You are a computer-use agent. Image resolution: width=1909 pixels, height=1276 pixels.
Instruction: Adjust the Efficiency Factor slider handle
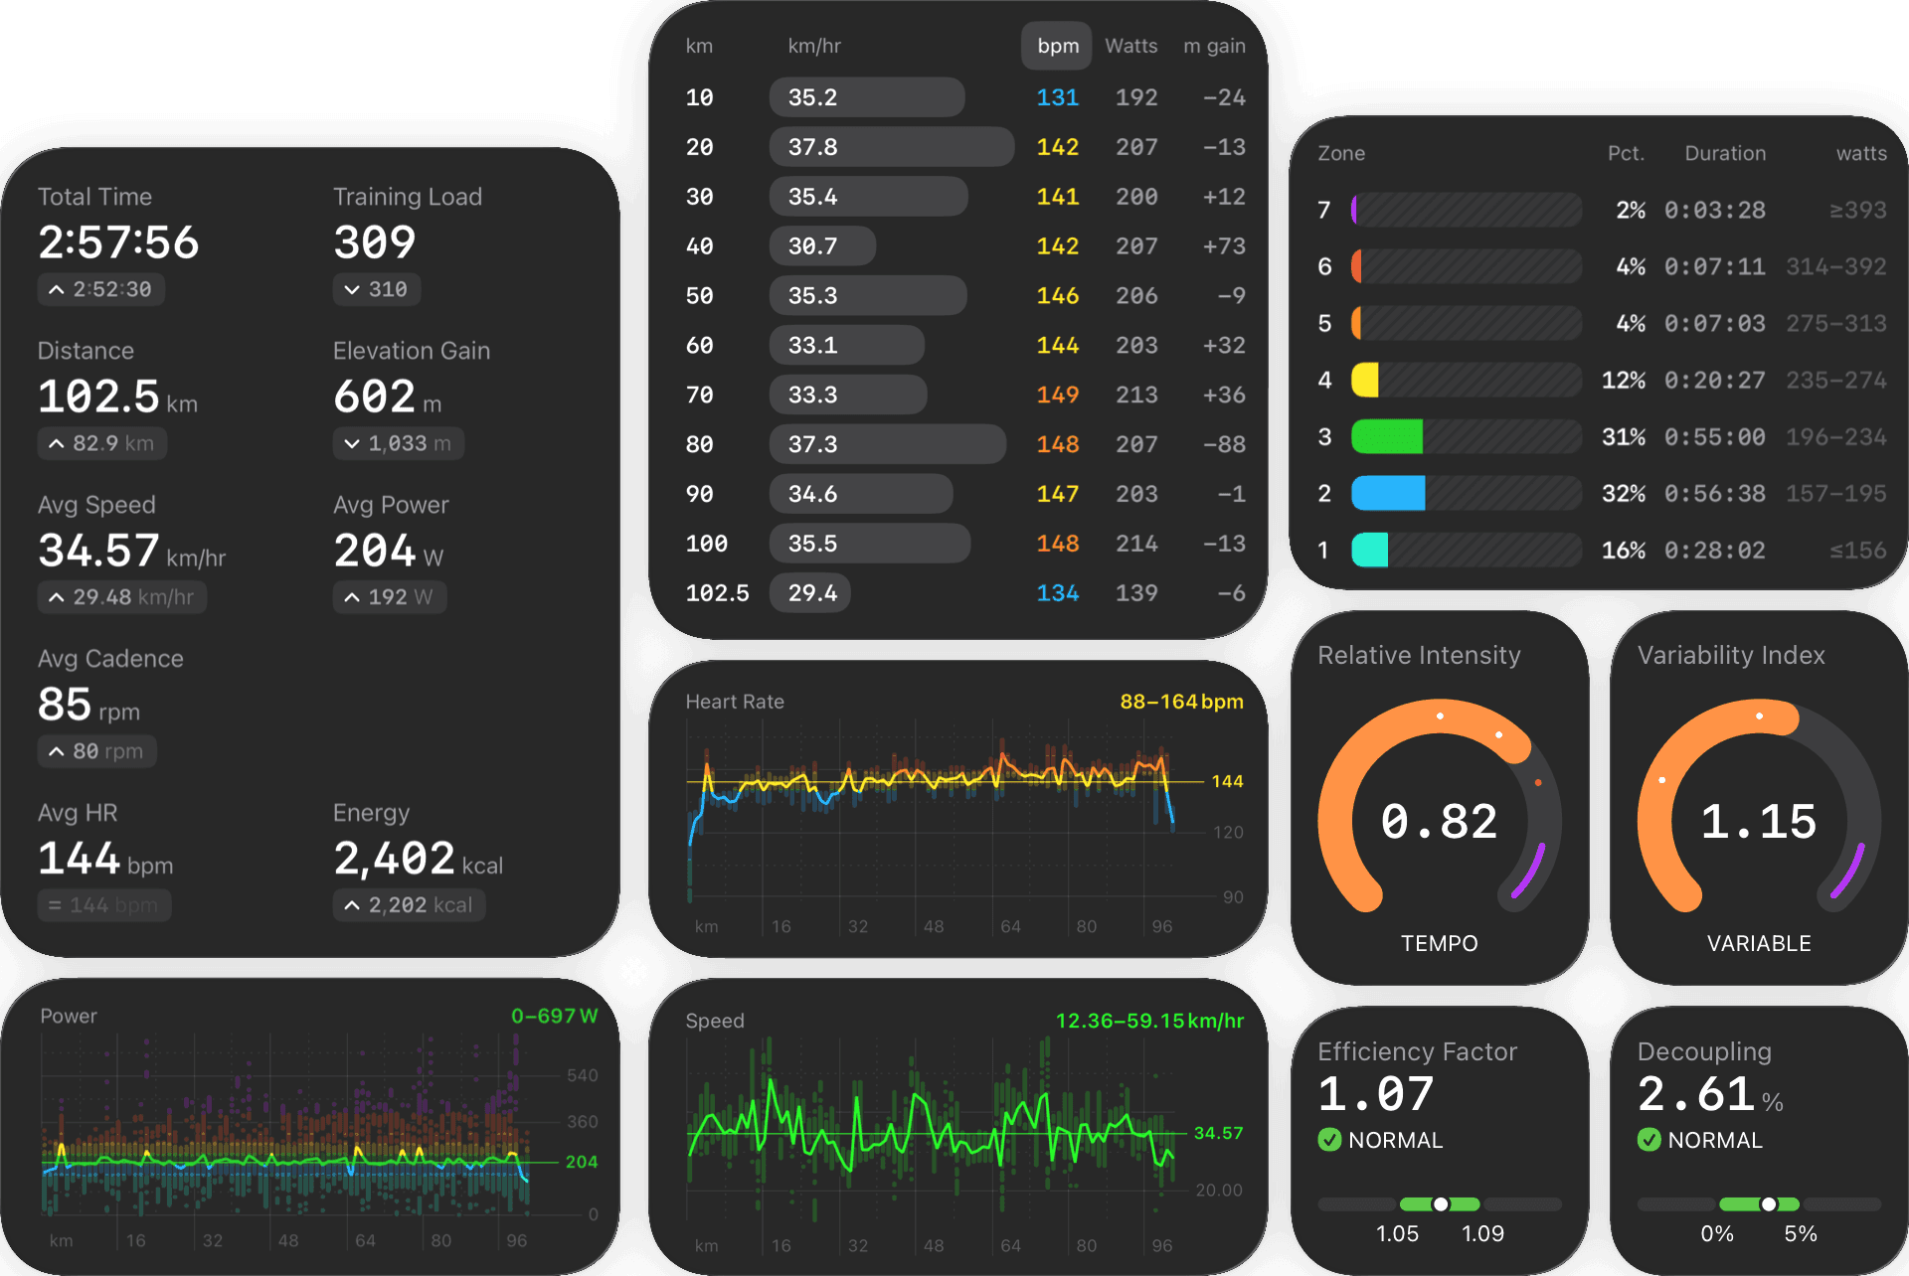pyautogui.click(x=1439, y=1202)
